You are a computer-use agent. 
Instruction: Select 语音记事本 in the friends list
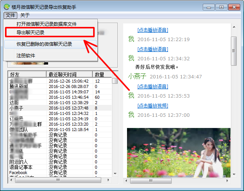click(x=21, y=167)
